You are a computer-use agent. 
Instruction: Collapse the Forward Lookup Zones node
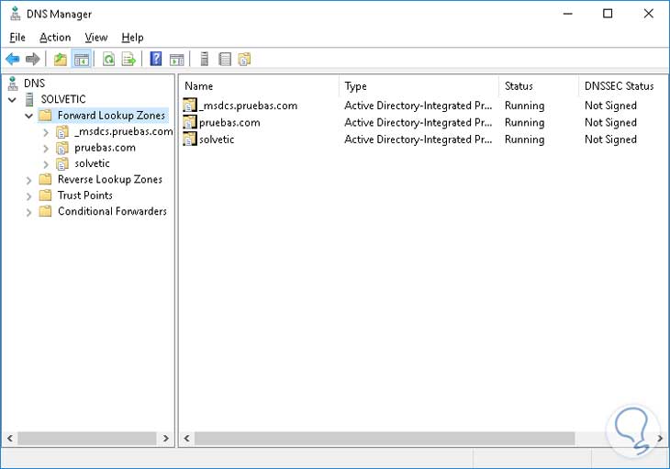pos(28,116)
